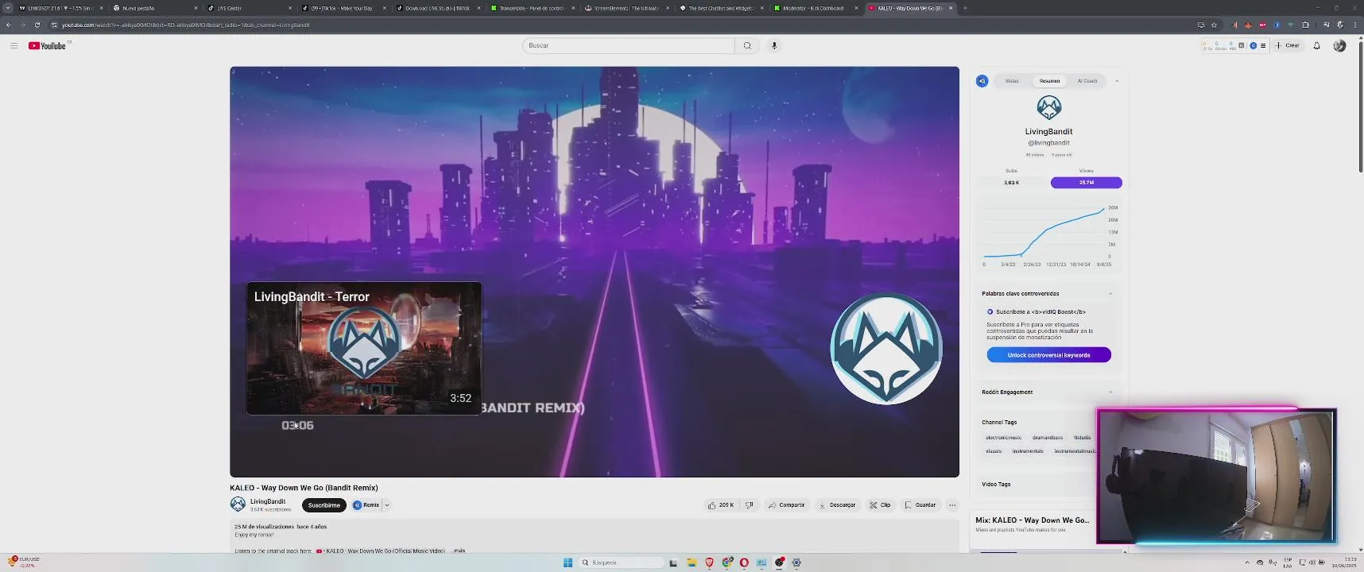The image size is (1364, 572).
Task: Open the Windows Start button
Action: tap(568, 562)
